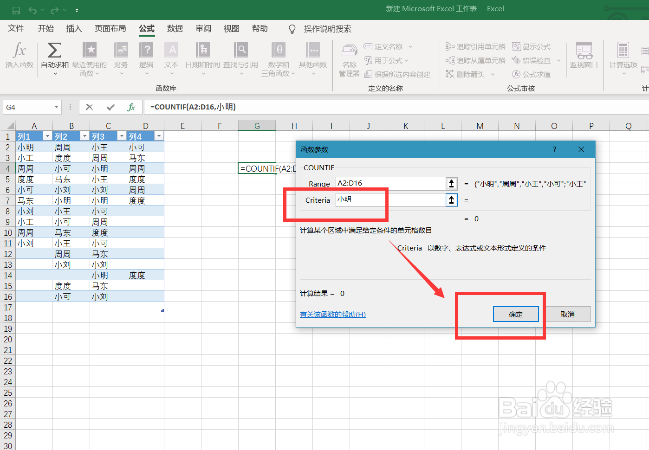This screenshot has height=450, width=649.
Task: Open Date and Time (日期和时间) functions
Action: pyautogui.click(x=203, y=58)
